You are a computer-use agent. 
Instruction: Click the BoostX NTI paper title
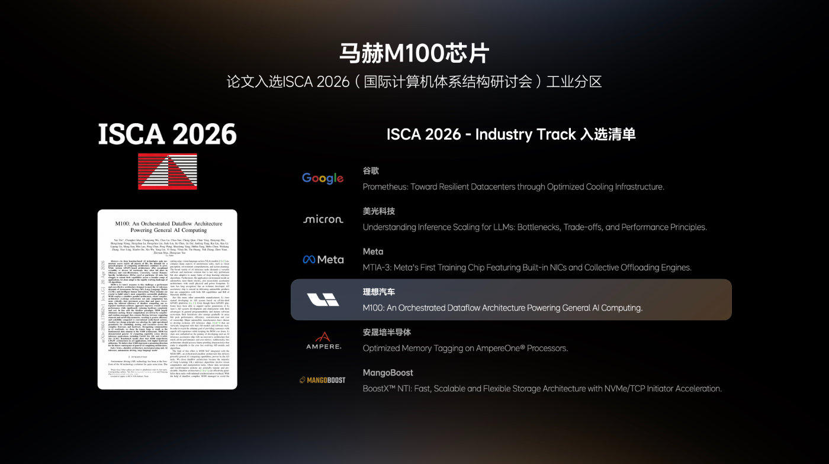click(542, 389)
